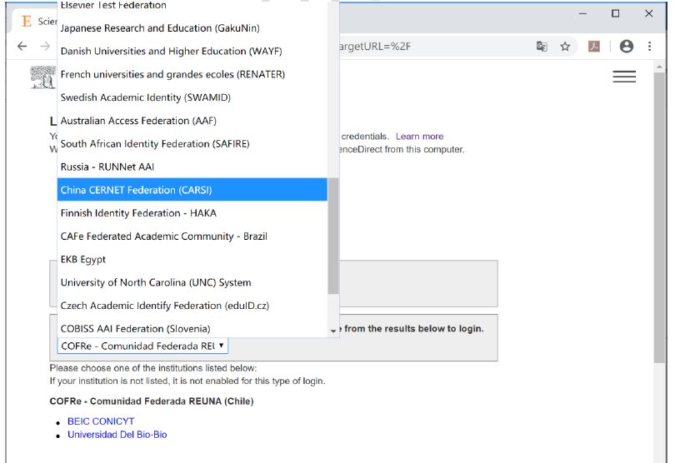Select French universities and grandes ecoles (RENATER)

(192, 74)
